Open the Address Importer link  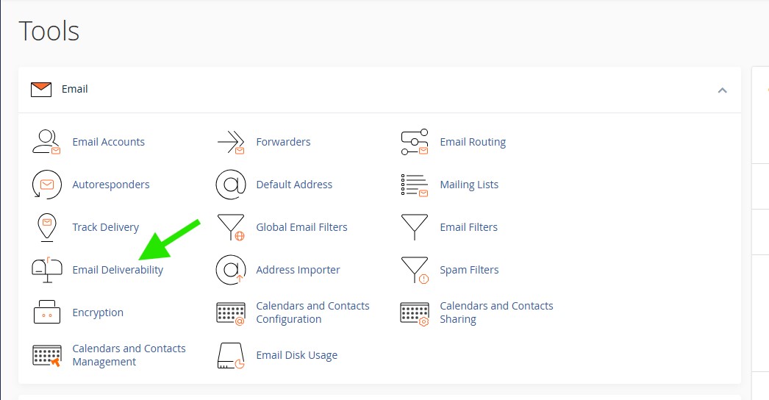click(298, 270)
